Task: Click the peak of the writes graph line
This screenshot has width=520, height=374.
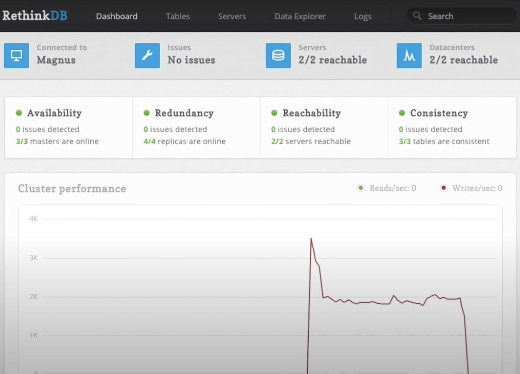Action: (x=311, y=238)
